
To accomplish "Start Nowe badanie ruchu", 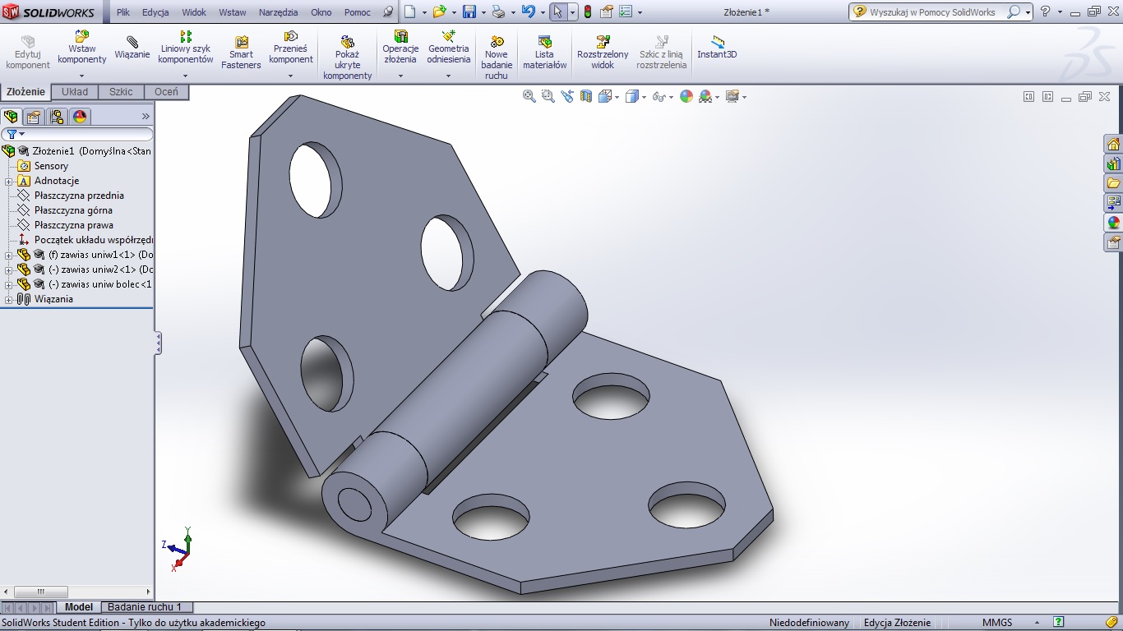I will click(497, 58).
